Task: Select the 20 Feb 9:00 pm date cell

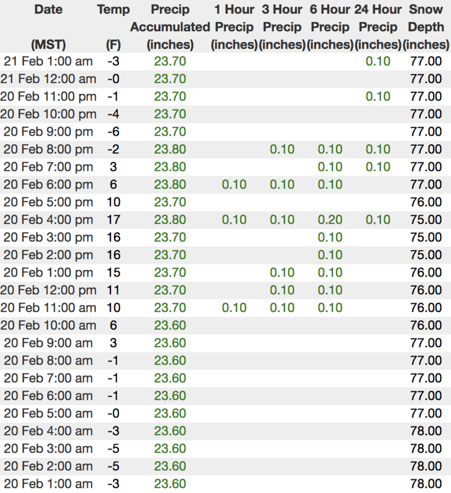Action: coord(48,132)
